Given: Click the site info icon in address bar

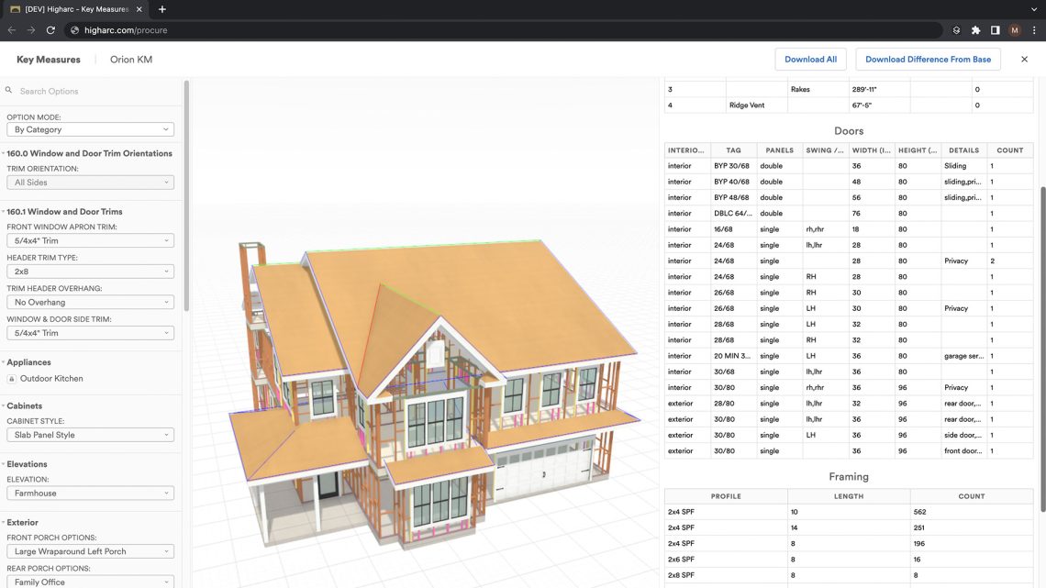Looking at the screenshot, I should click(x=74, y=30).
